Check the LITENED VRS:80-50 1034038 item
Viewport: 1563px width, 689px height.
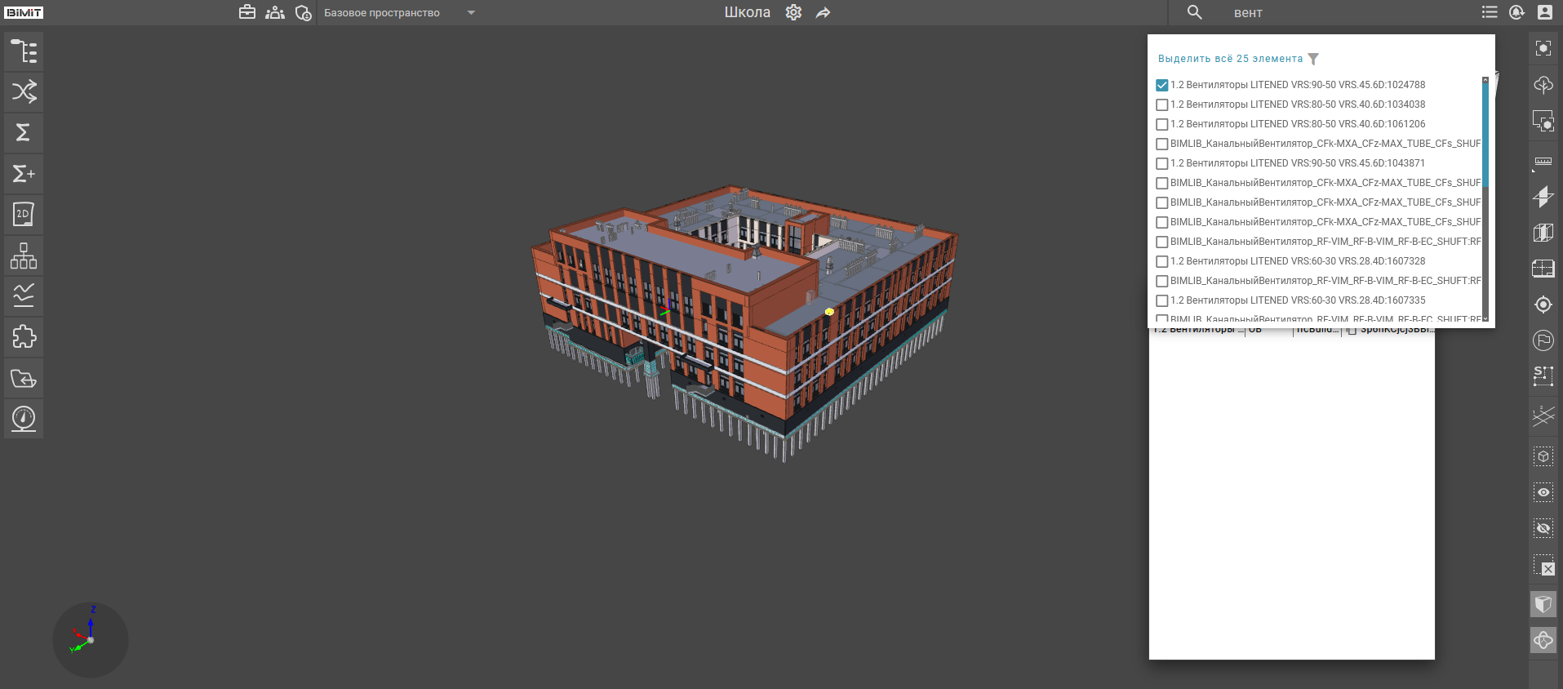click(1161, 104)
